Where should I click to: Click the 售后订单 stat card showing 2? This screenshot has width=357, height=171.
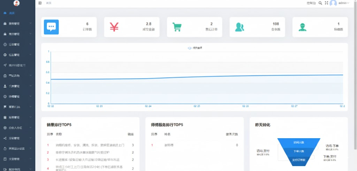(x=195, y=27)
